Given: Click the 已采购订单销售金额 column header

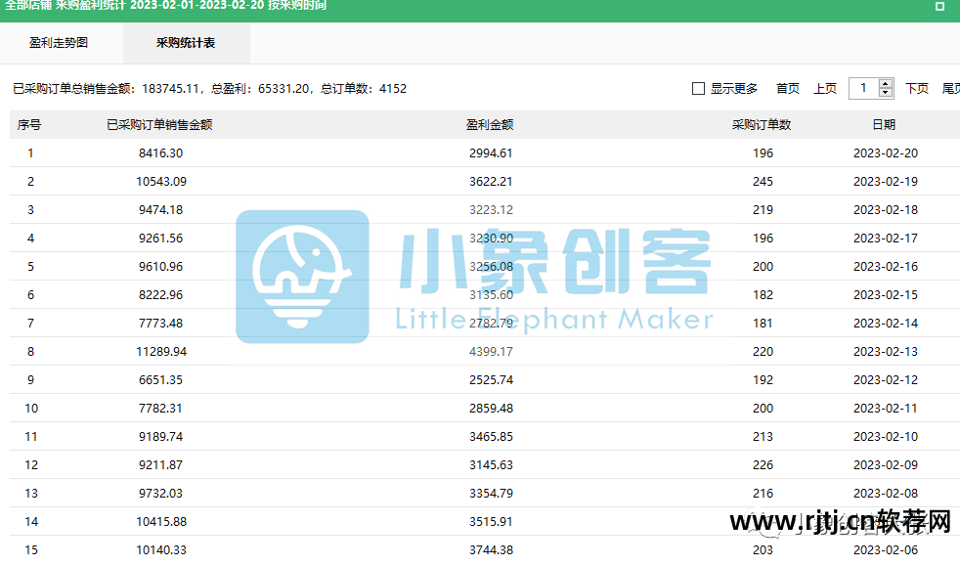Looking at the screenshot, I should (x=159, y=125).
